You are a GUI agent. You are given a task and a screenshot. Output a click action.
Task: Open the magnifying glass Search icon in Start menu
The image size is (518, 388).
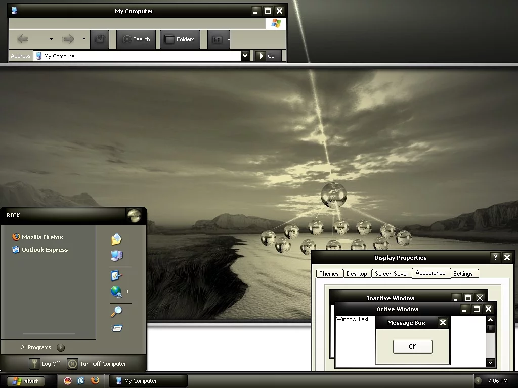pos(116,312)
